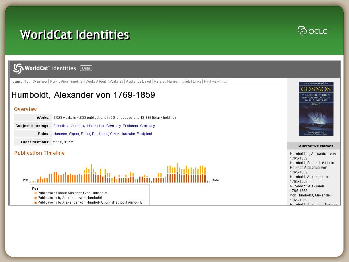Click alternative name 'Humboldt, Alejandro de'
The image size is (349, 262).
point(308,177)
